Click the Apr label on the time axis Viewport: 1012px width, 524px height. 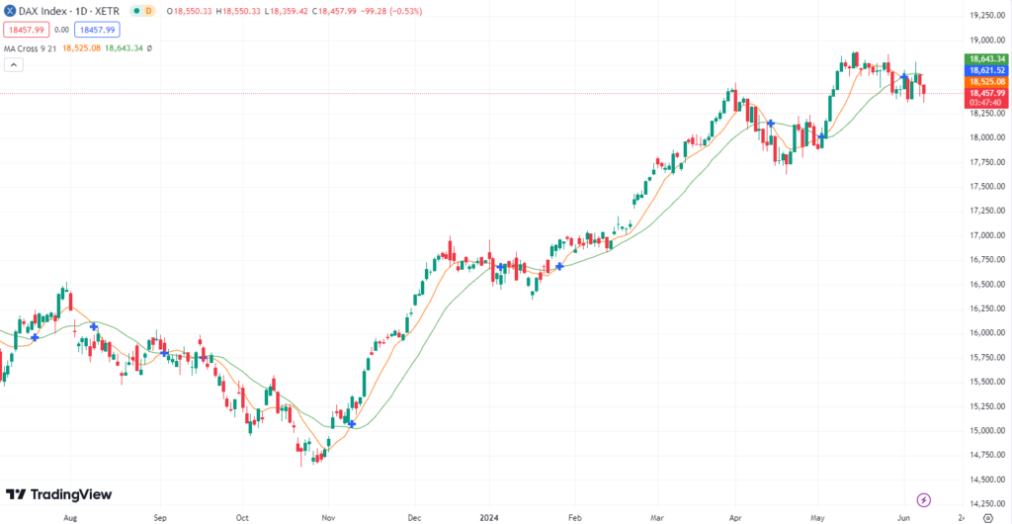(x=735, y=517)
